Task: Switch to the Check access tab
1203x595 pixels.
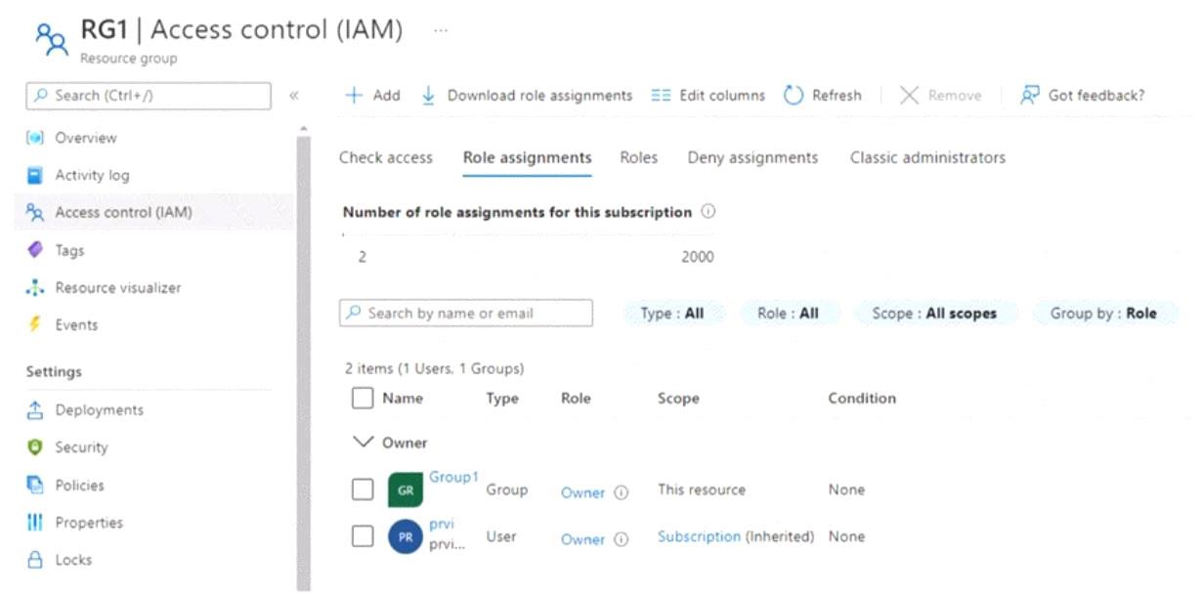Action: [x=385, y=157]
